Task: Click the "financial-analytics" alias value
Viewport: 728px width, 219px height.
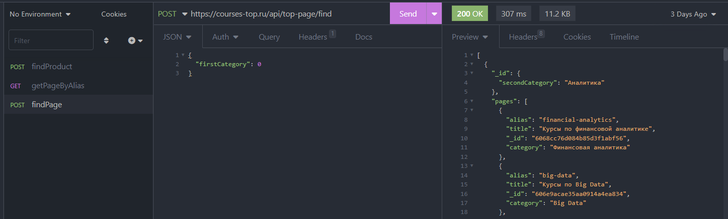Action: click(x=578, y=120)
